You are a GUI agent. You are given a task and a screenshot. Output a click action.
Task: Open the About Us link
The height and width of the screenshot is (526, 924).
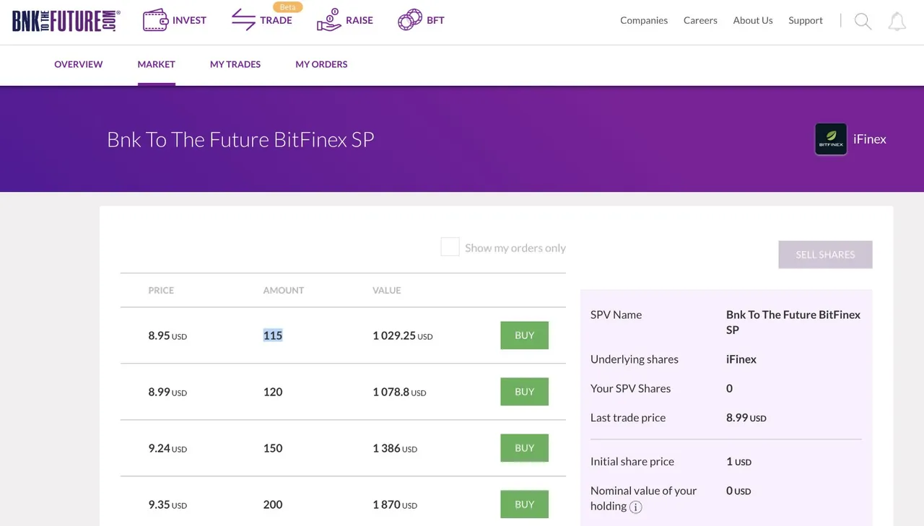point(753,20)
